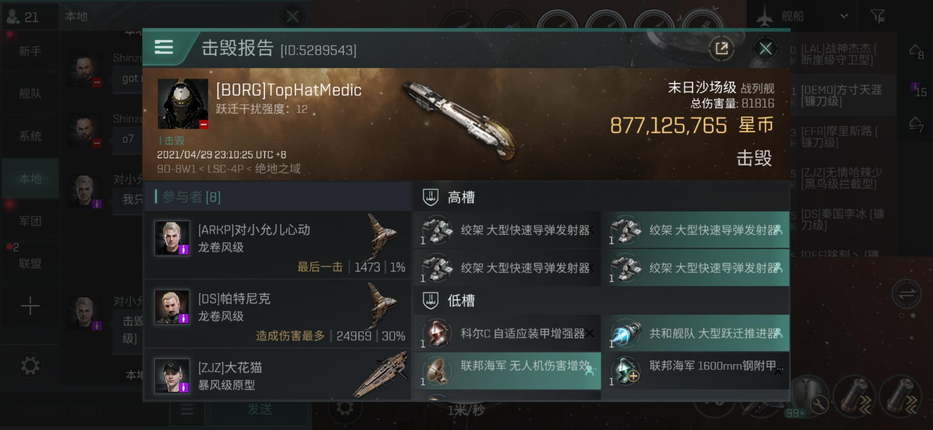Share kill report via export icon
Viewport: 933px width, 430px height.
point(722,49)
